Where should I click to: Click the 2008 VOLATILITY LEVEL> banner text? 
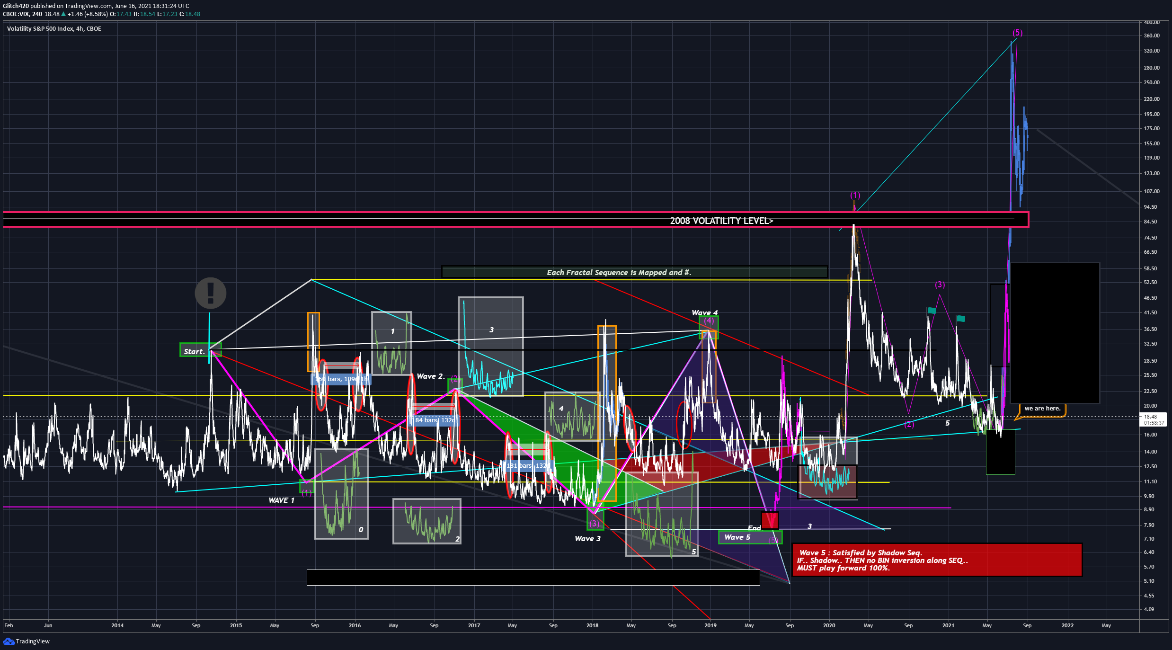click(721, 221)
